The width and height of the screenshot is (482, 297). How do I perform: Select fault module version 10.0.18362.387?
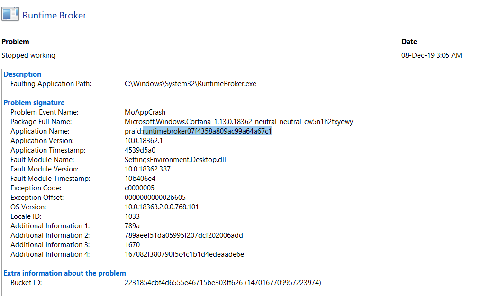(147, 169)
